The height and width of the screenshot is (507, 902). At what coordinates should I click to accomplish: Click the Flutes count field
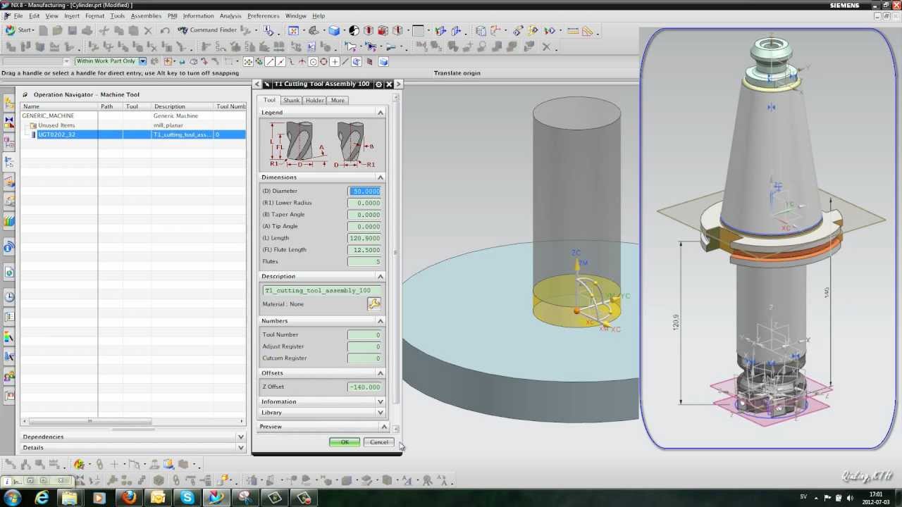(x=365, y=262)
